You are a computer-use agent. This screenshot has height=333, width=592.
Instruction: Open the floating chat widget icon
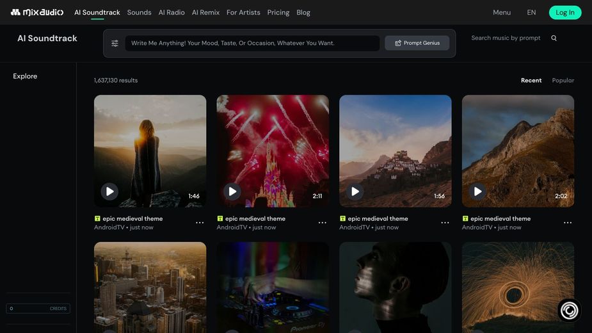tap(568, 311)
